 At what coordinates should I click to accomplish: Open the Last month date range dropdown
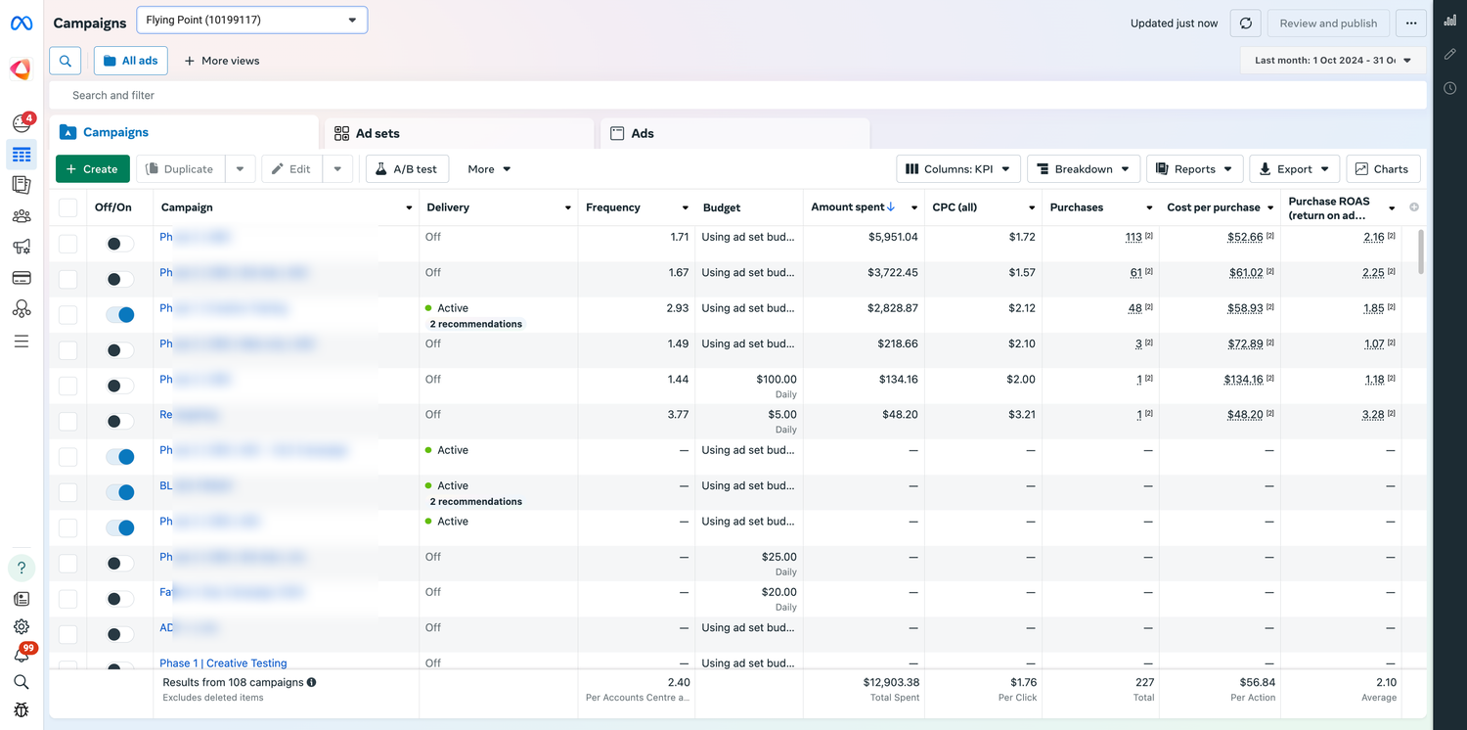(1333, 61)
